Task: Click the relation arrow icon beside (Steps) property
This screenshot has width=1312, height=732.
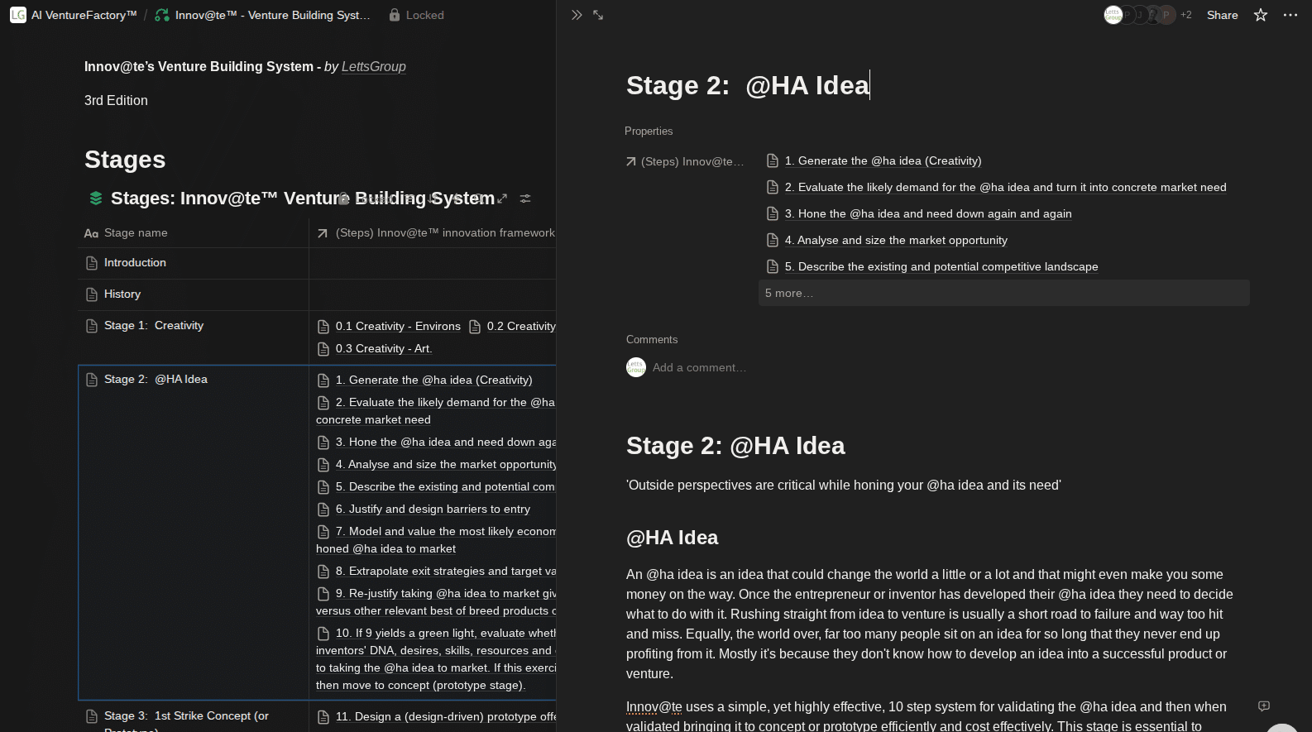Action: (x=631, y=161)
